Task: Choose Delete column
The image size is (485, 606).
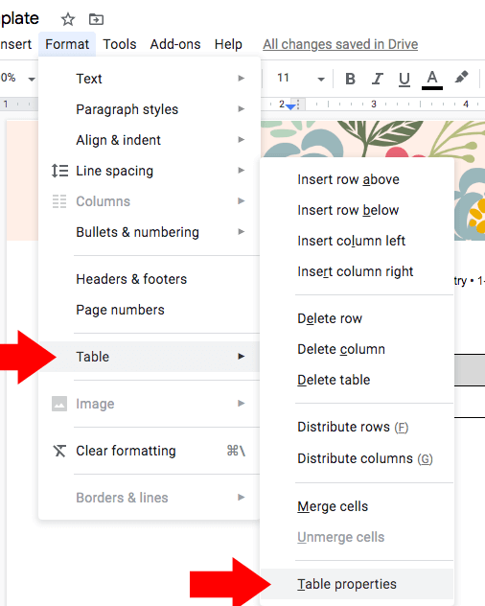Action: pyautogui.click(x=358, y=349)
